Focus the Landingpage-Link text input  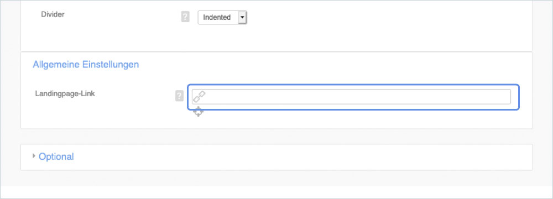click(x=351, y=97)
